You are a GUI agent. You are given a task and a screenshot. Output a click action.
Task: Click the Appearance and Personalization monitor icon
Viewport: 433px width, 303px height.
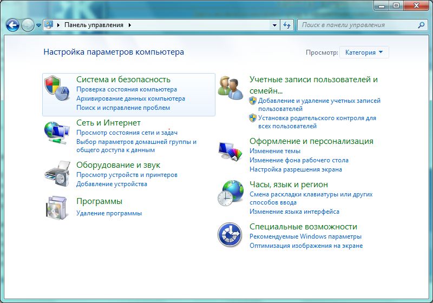click(x=230, y=151)
